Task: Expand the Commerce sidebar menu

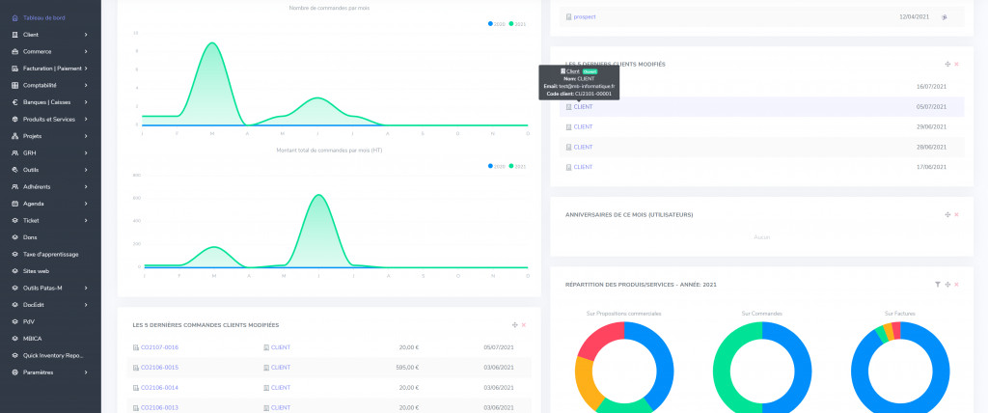Action: tap(86, 51)
